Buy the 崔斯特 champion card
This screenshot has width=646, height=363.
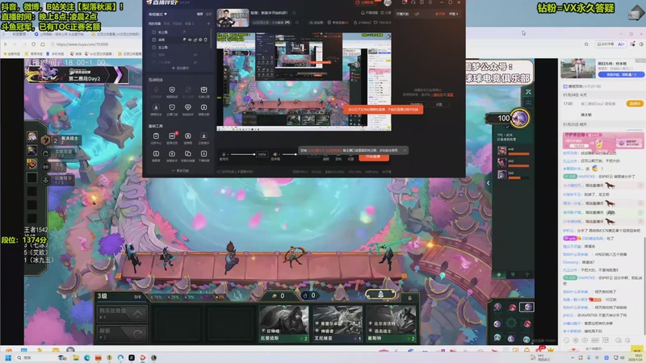[391, 323]
